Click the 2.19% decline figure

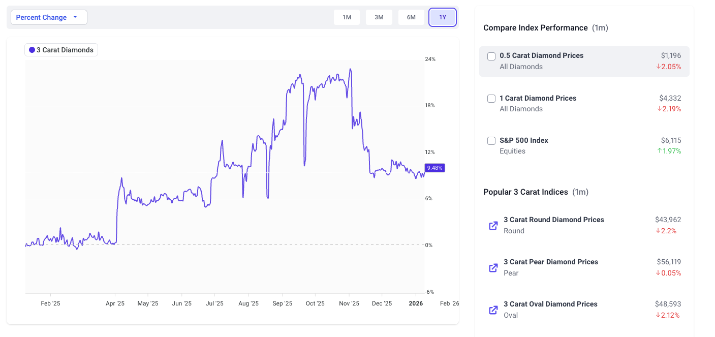tap(669, 109)
